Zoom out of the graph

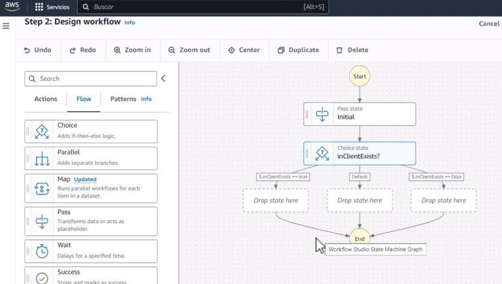pyautogui.click(x=189, y=50)
